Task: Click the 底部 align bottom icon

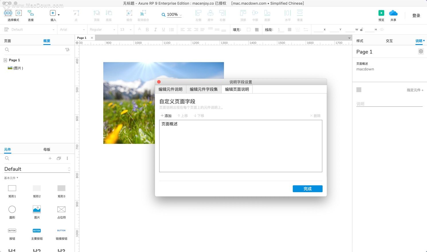Action: pyautogui.click(x=267, y=13)
